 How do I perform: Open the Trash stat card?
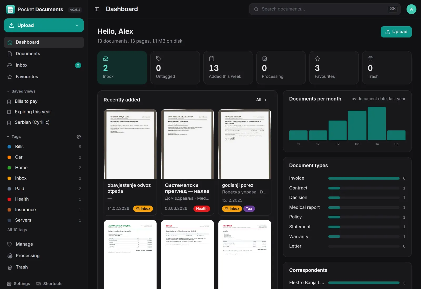(387, 68)
